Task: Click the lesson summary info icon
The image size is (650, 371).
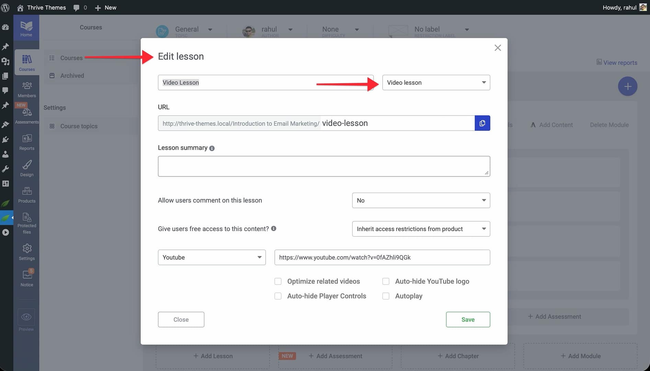Action: coord(212,148)
